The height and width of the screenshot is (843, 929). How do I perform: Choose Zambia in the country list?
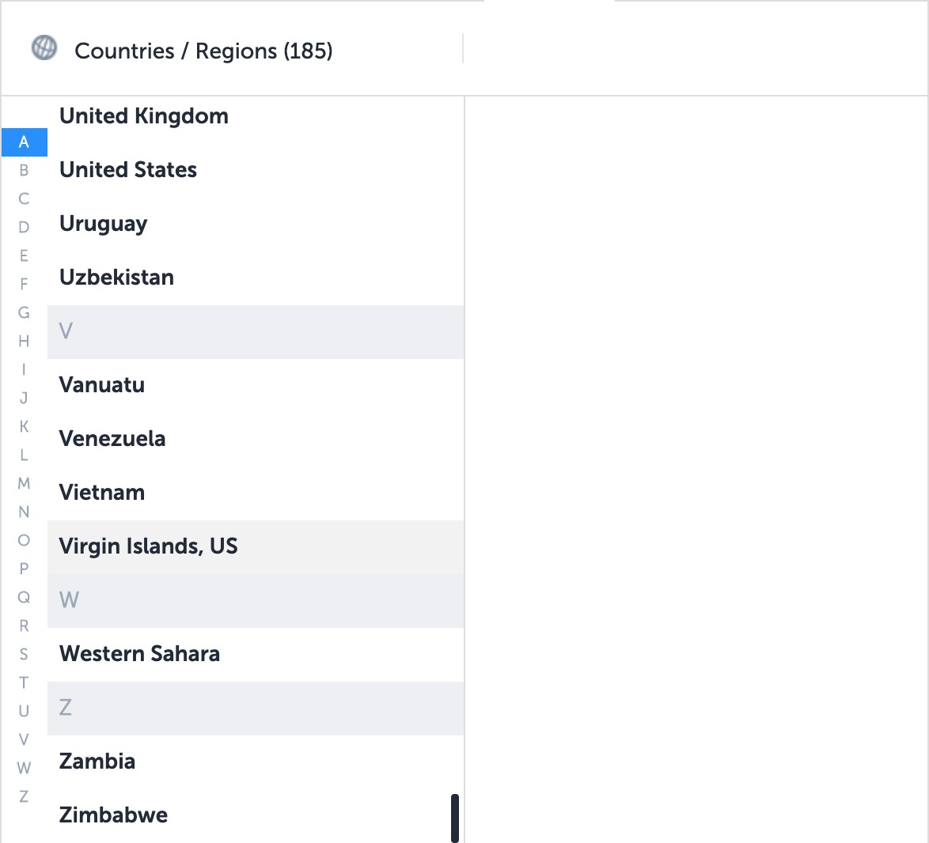click(97, 761)
